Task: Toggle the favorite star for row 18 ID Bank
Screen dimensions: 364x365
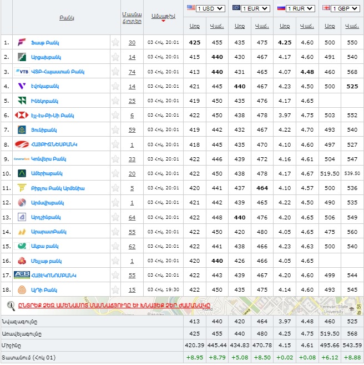Action: click(115, 290)
